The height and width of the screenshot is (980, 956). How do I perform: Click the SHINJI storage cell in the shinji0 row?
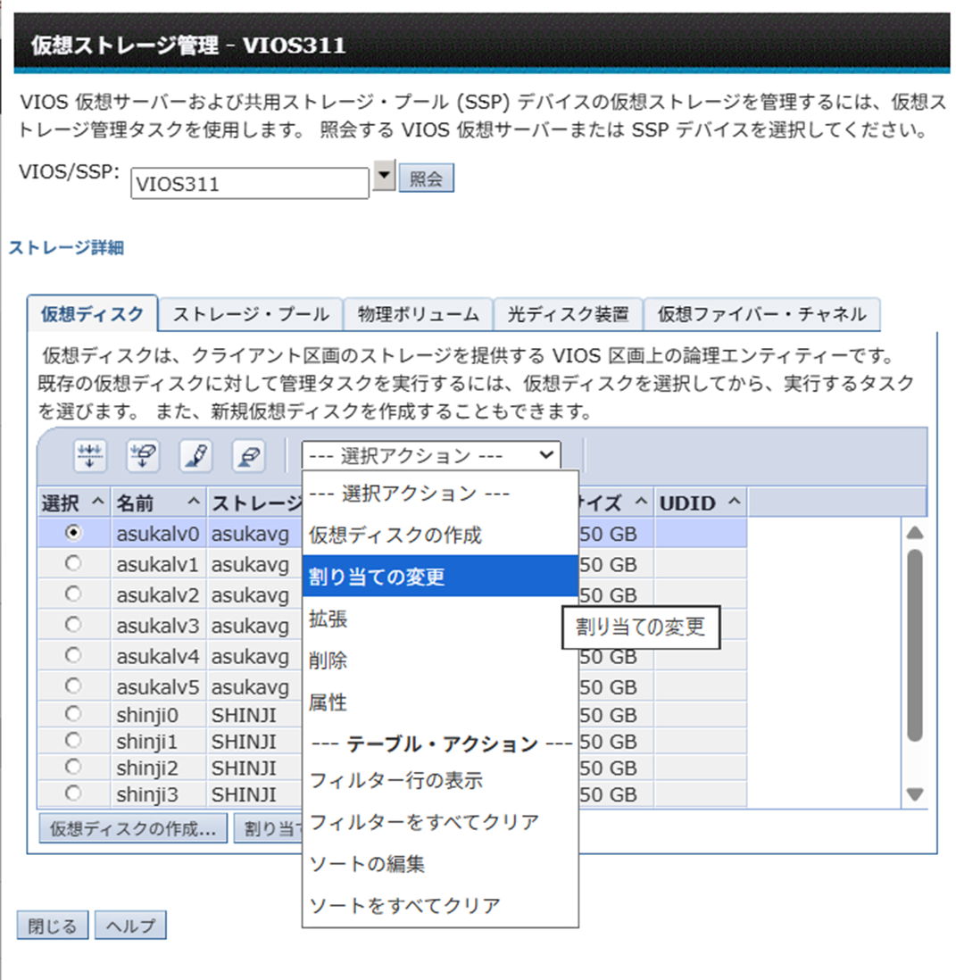tap(254, 714)
